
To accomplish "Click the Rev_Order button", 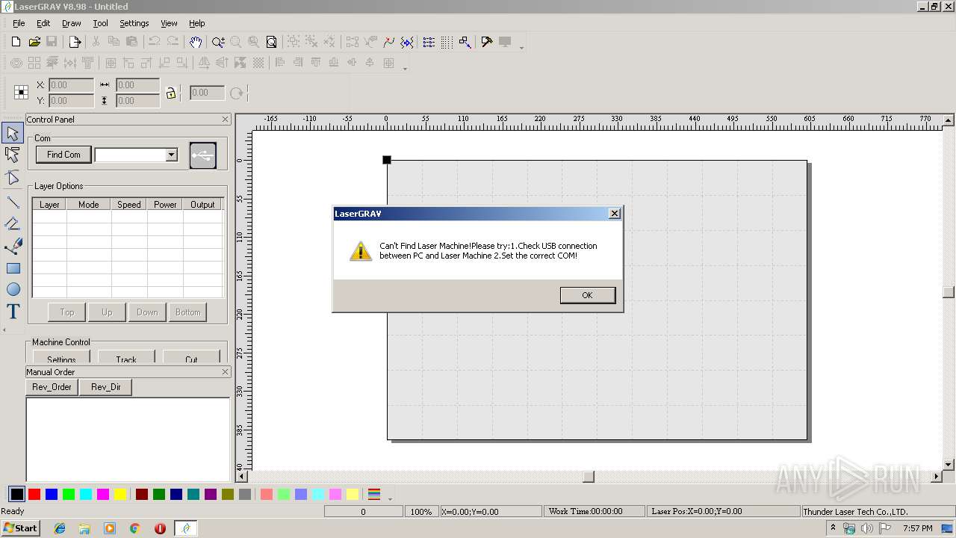I will [x=52, y=387].
